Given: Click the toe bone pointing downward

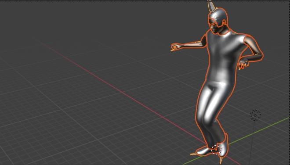Looking at the screenshot, I should (221, 160).
